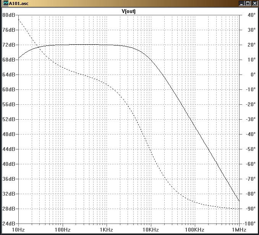Image resolution: width=259 pixels, height=235 pixels.
Task: Click the 1KHz frequency axis label
Action: [x=107, y=230]
